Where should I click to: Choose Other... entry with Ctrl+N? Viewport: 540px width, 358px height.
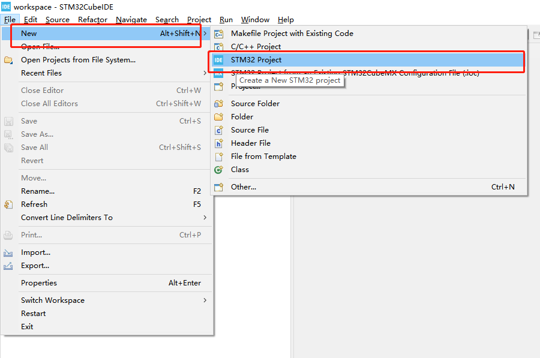(369, 187)
